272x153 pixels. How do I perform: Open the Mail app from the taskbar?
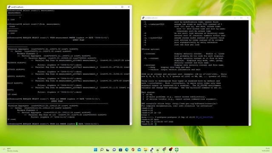[139, 150]
